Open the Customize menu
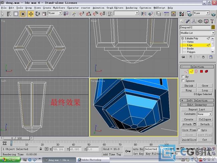This screenshot has height=163, width=217. [x=145, y=8]
